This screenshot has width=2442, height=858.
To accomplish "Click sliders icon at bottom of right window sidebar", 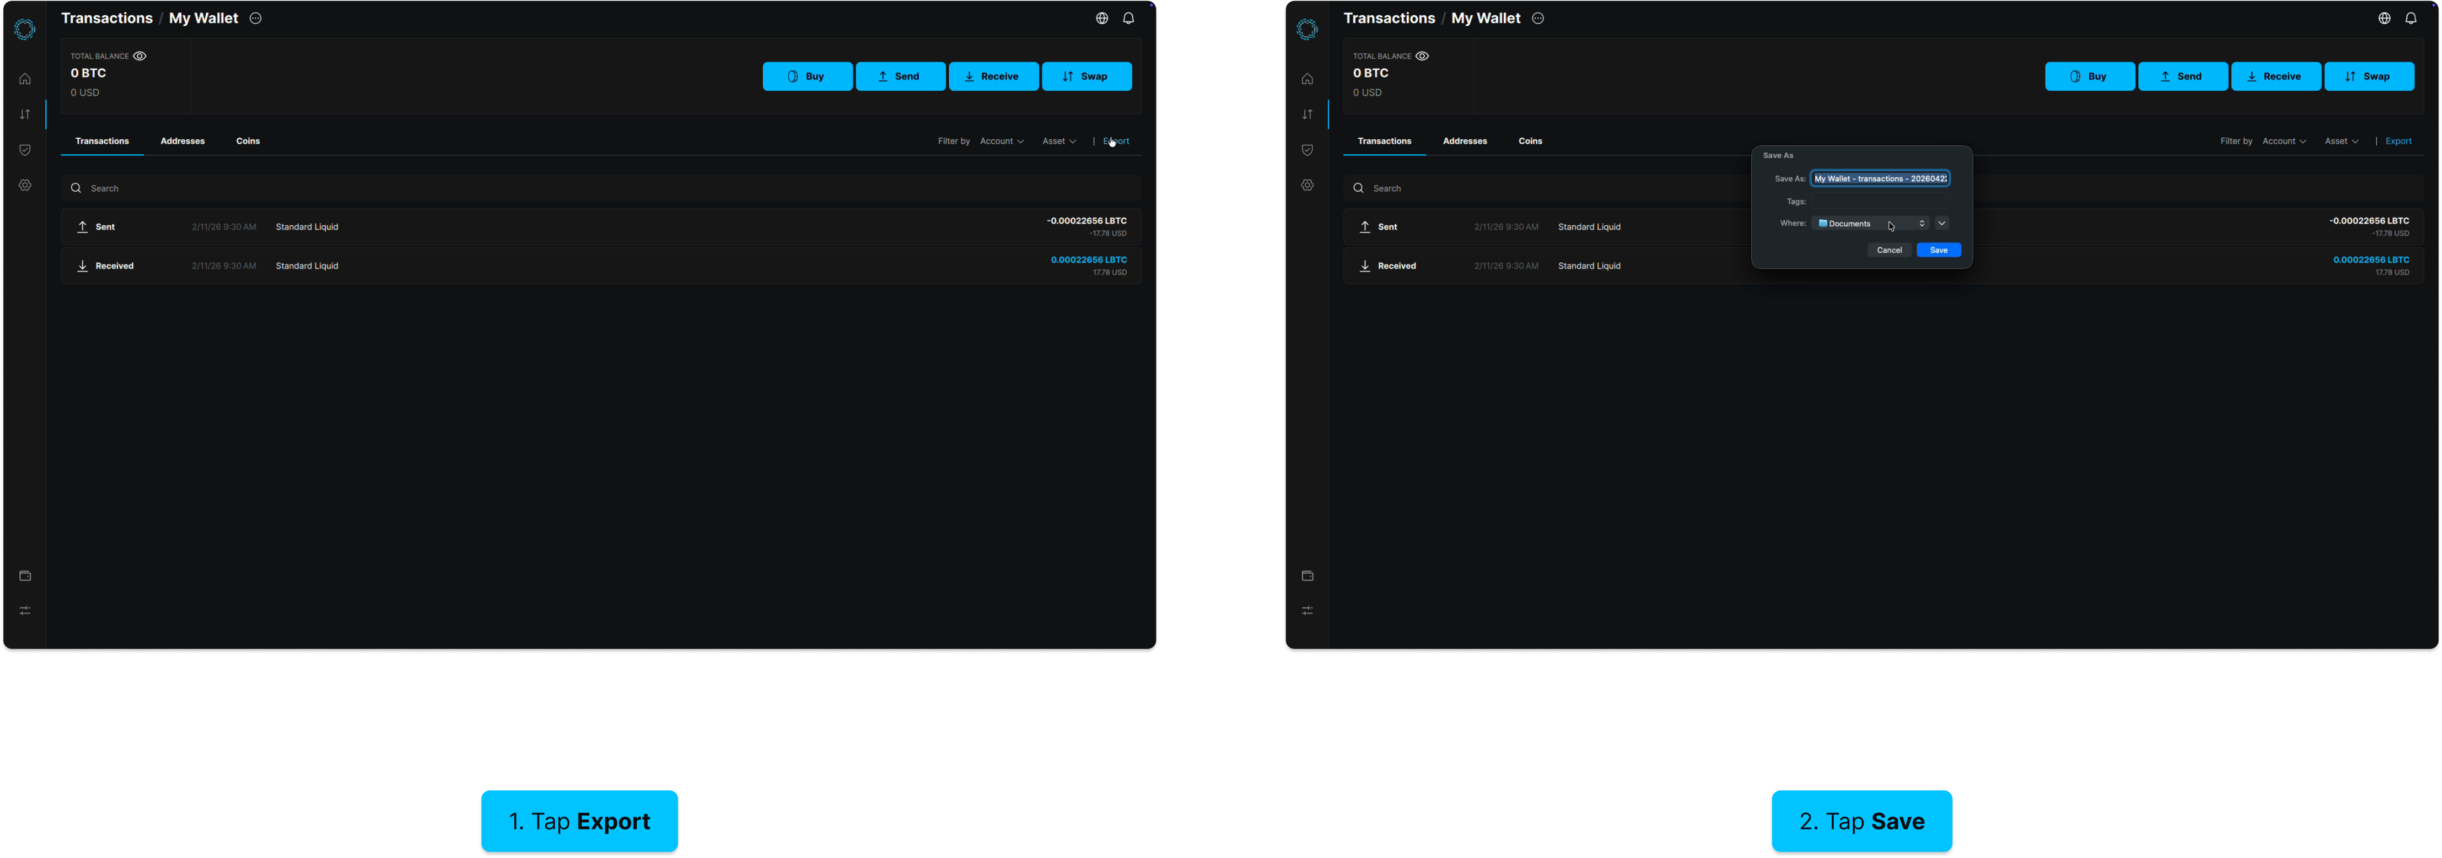I will tap(1307, 611).
